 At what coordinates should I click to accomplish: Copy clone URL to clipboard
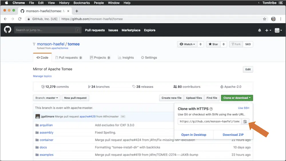[x=245, y=122]
